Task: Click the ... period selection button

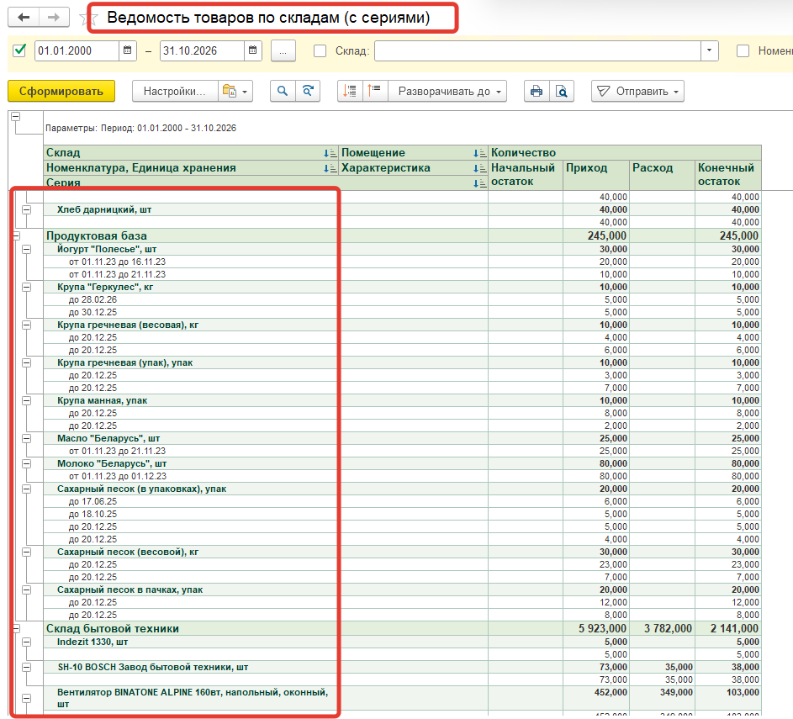Action: pyautogui.click(x=283, y=51)
